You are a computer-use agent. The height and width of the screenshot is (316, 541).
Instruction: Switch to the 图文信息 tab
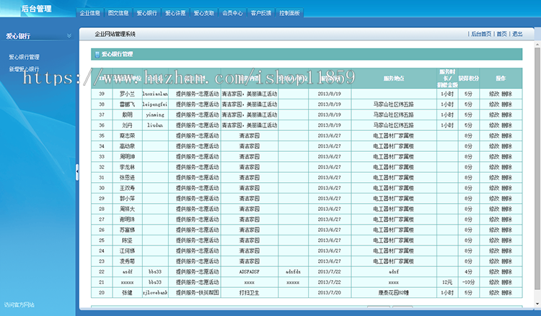[x=118, y=13]
